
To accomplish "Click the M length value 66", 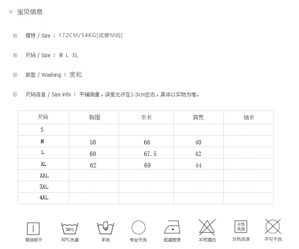I will [x=147, y=142].
